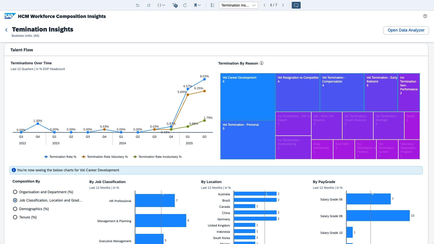
Task: Select Vol Termination - Personal treemap tile
Action: click(248, 140)
